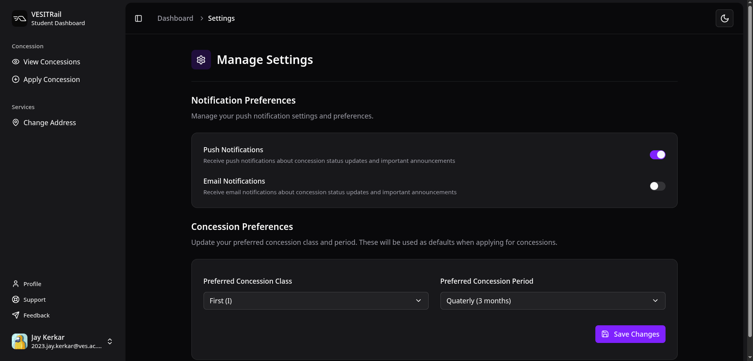Click the Manage Settings gear icon

[201, 60]
